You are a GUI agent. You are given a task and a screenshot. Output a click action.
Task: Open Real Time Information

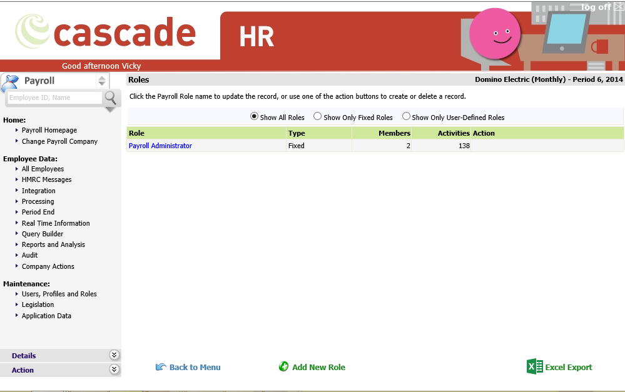56,223
